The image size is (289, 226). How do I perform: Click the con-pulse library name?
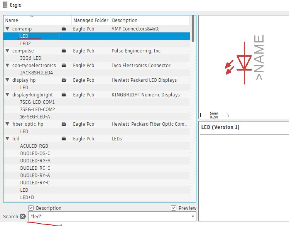[x=23, y=51]
